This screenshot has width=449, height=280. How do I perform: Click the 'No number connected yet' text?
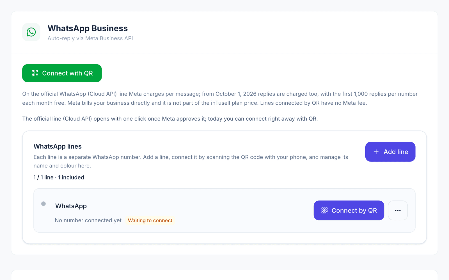pyautogui.click(x=88, y=221)
